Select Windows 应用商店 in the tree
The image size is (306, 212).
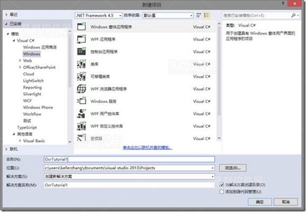(40, 47)
